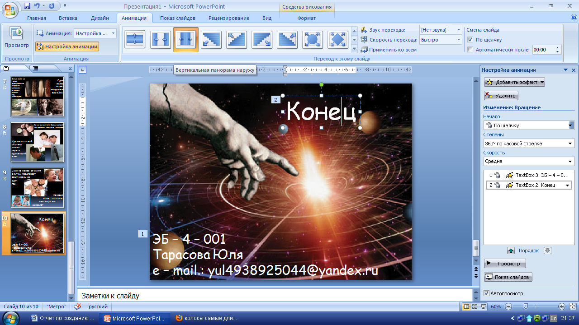The image size is (579, 325).
Task: Move animation down with Порядок arrow
Action: click(547, 251)
